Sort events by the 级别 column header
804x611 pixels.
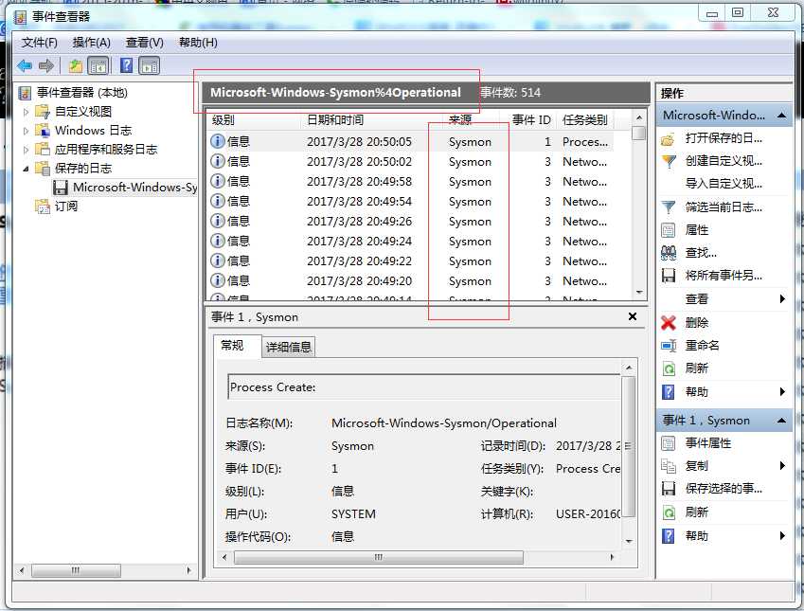coord(254,120)
